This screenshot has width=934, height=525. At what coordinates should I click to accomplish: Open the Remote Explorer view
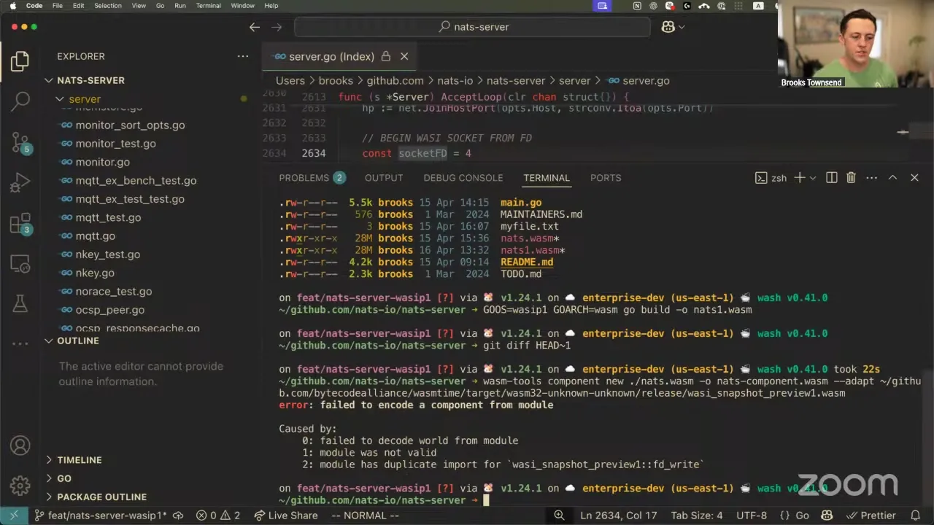(20, 263)
